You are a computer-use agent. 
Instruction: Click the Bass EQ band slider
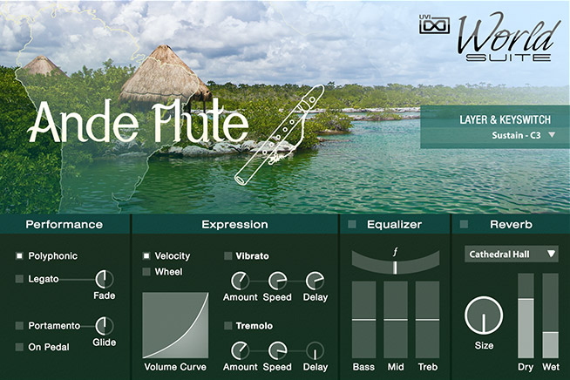click(x=363, y=320)
